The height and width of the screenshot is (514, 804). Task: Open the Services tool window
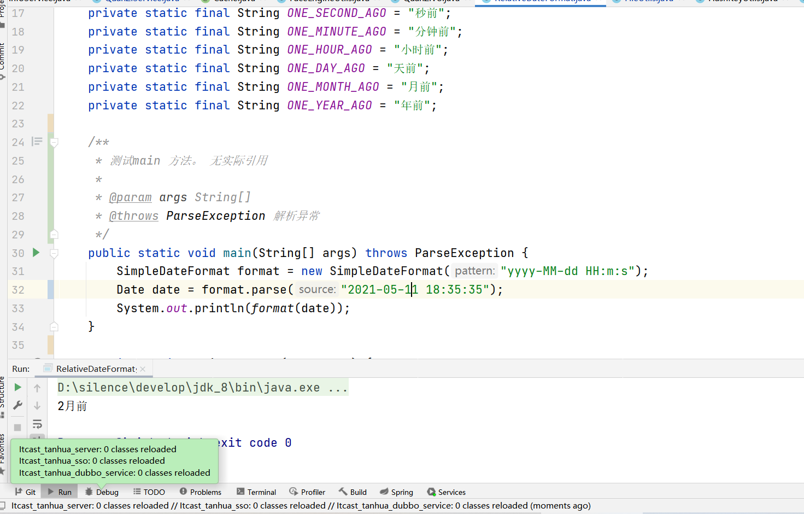(446, 492)
